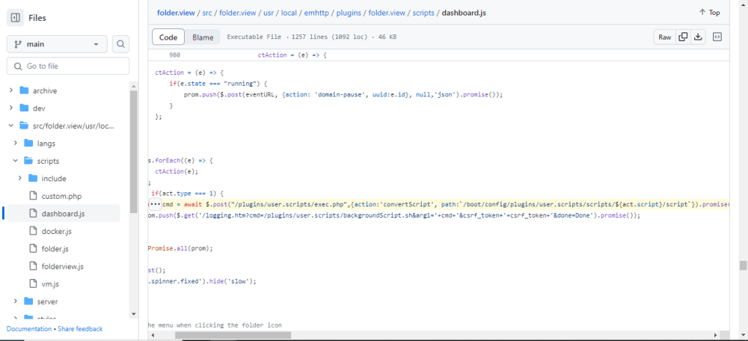Open folder.js in the file tree
The height and width of the screenshot is (341, 748).
[55, 249]
